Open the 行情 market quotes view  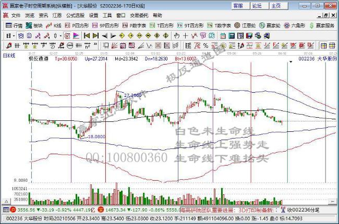pos(14,26)
